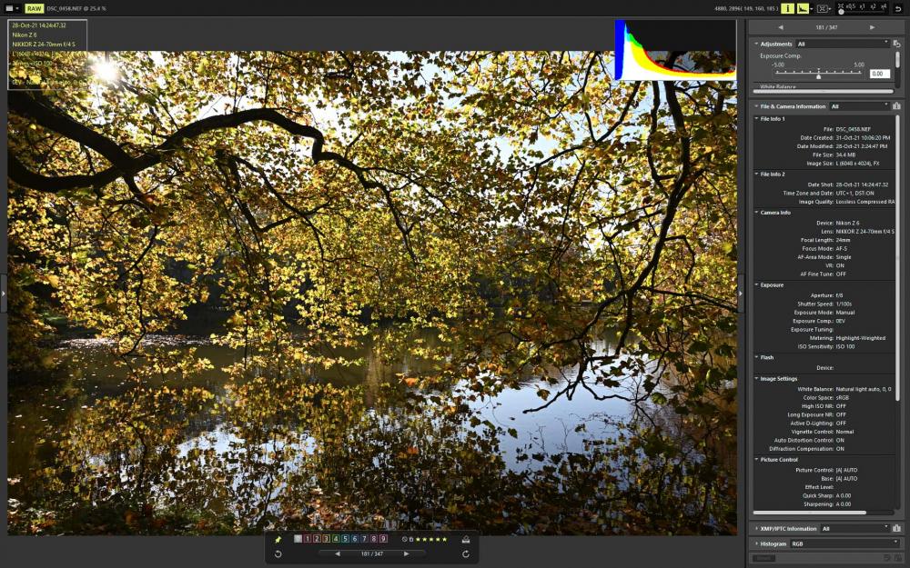Toggle the image information overlay icon
Image resolution: width=910 pixels, height=568 pixels.
click(x=787, y=8)
